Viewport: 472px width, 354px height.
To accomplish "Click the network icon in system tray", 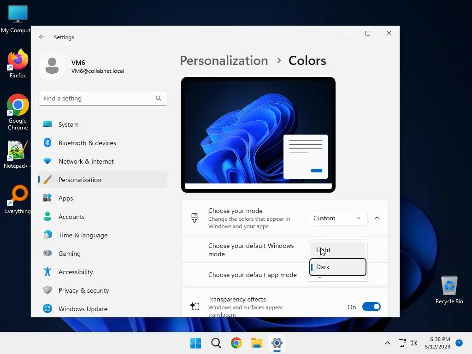I will pos(402,343).
